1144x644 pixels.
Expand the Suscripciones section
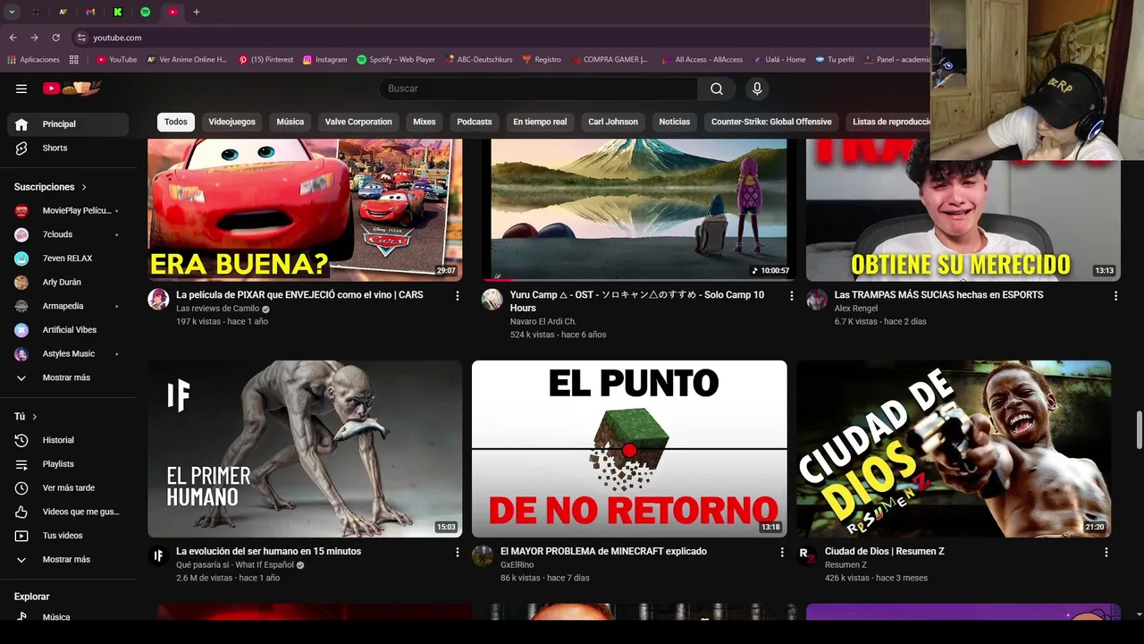pos(51,187)
